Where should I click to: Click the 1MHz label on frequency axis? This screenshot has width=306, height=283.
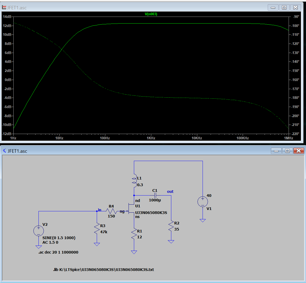coord(289,138)
